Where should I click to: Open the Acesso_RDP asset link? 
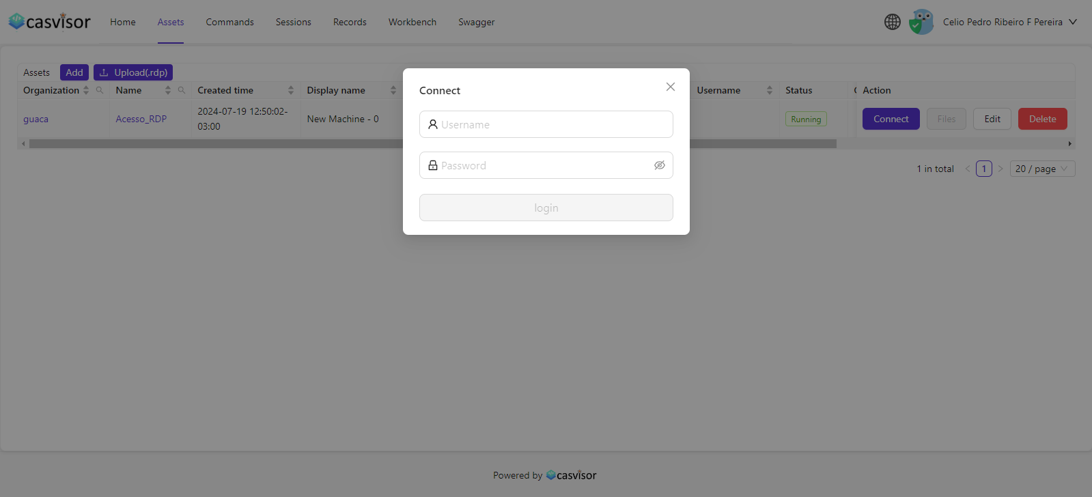point(141,119)
